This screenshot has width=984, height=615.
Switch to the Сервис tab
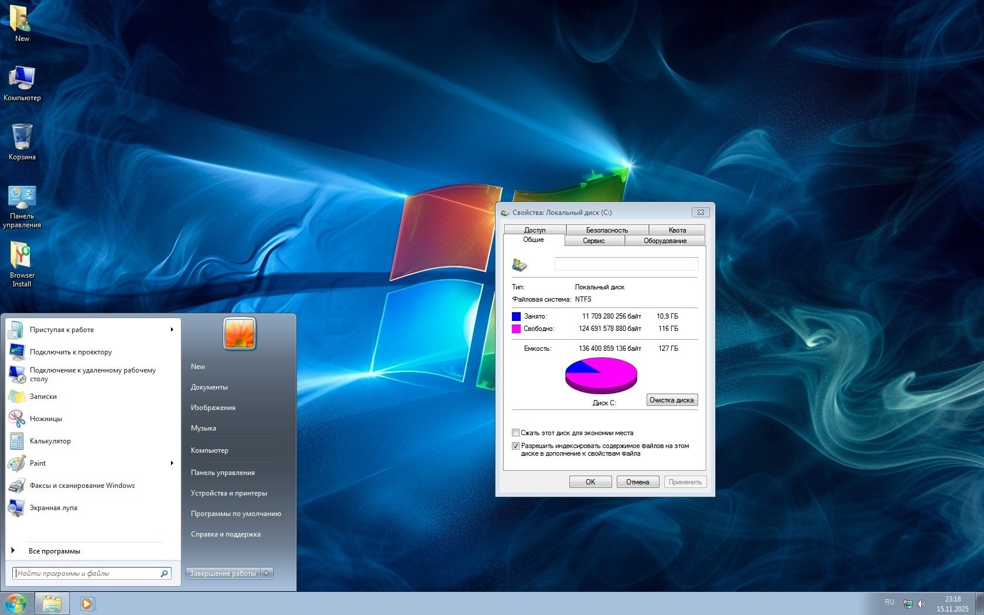593,241
